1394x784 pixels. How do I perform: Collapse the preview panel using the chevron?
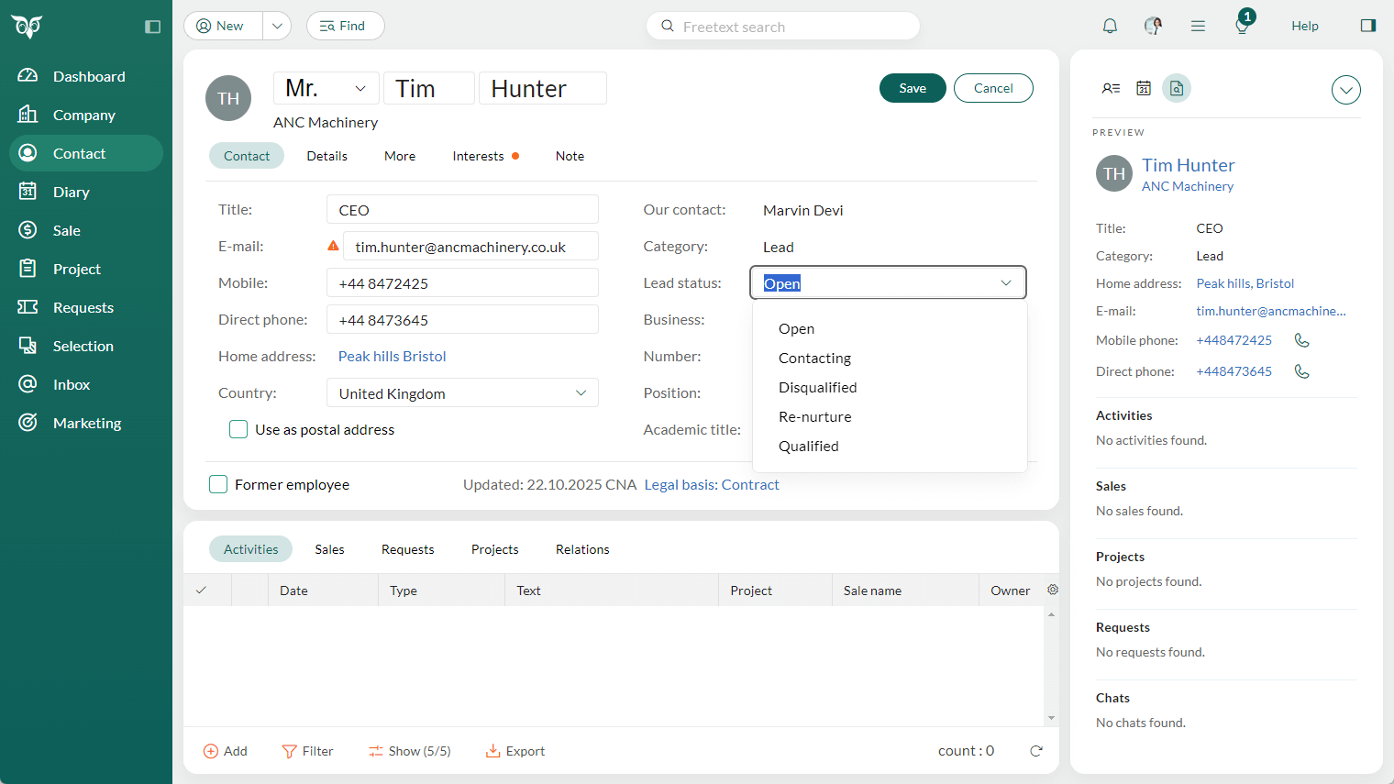pyautogui.click(x=1346, y=90)
